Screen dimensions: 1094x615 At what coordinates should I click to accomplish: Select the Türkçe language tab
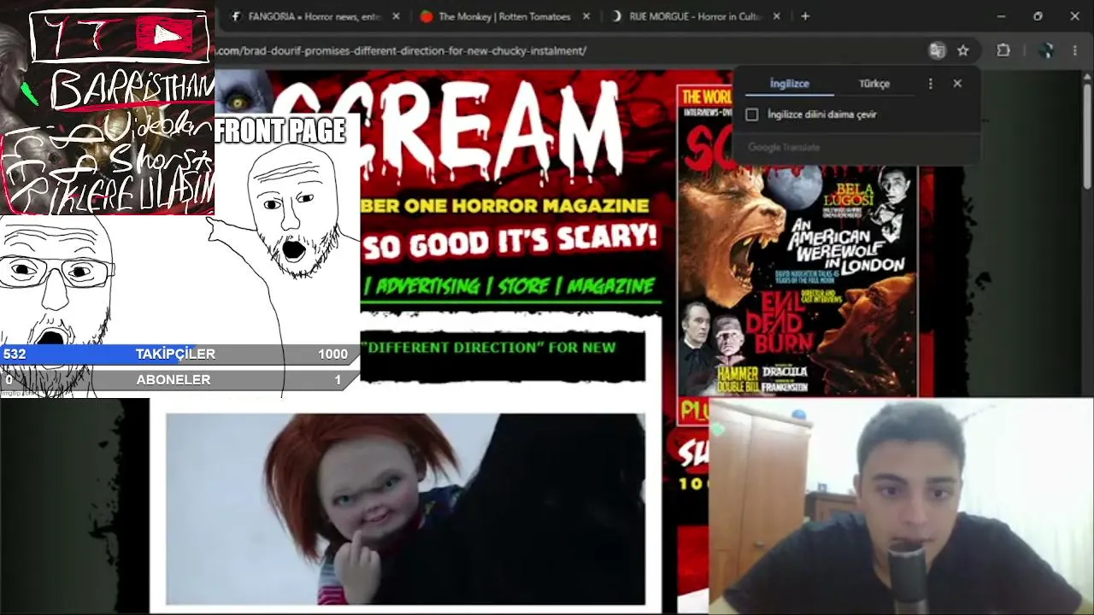[x=874, y=84]
